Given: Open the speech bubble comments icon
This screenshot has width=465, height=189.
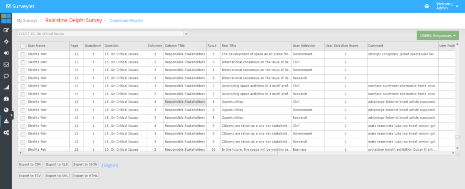Looking at the screenshot, I should click(6, 76).
